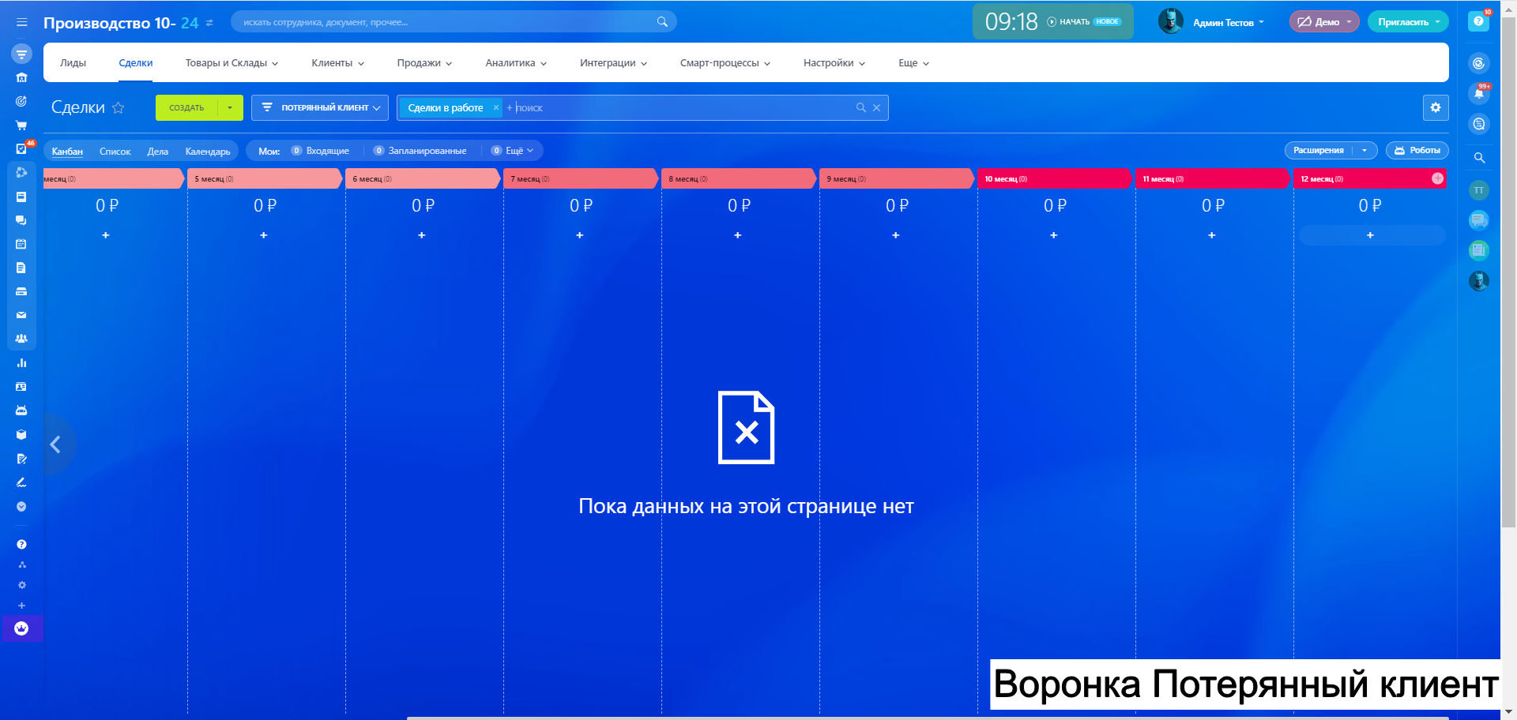Open notifications bell with 99+ badge
Image resolution: width=1517 pixels, height=720 pixels.
tap(1479, 93)
